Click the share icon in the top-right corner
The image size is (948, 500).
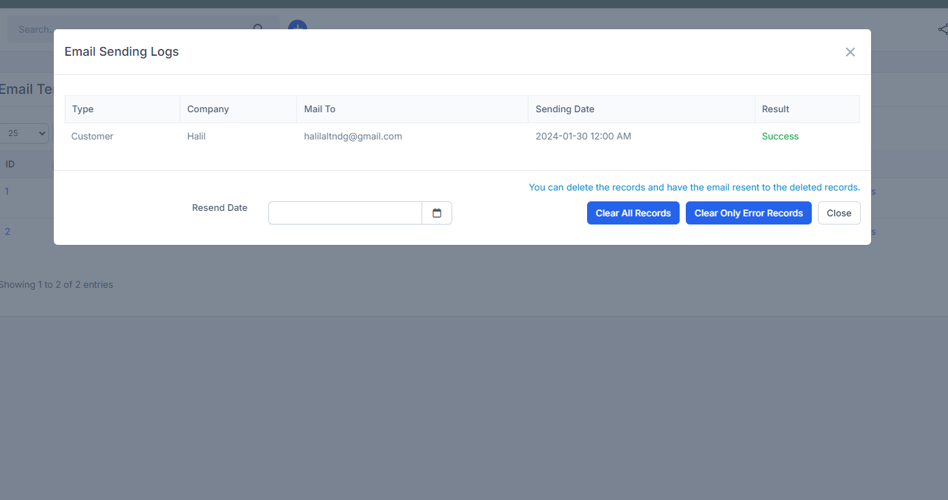click(943, 29)
